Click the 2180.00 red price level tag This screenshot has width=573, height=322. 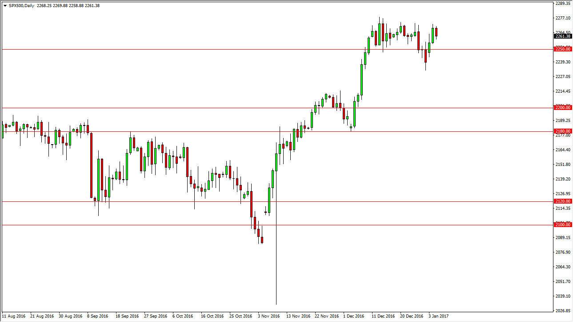563,131
